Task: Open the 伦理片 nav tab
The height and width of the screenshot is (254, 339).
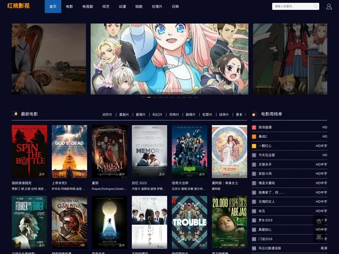Action: pyautogui.click(x=157, y=7)
